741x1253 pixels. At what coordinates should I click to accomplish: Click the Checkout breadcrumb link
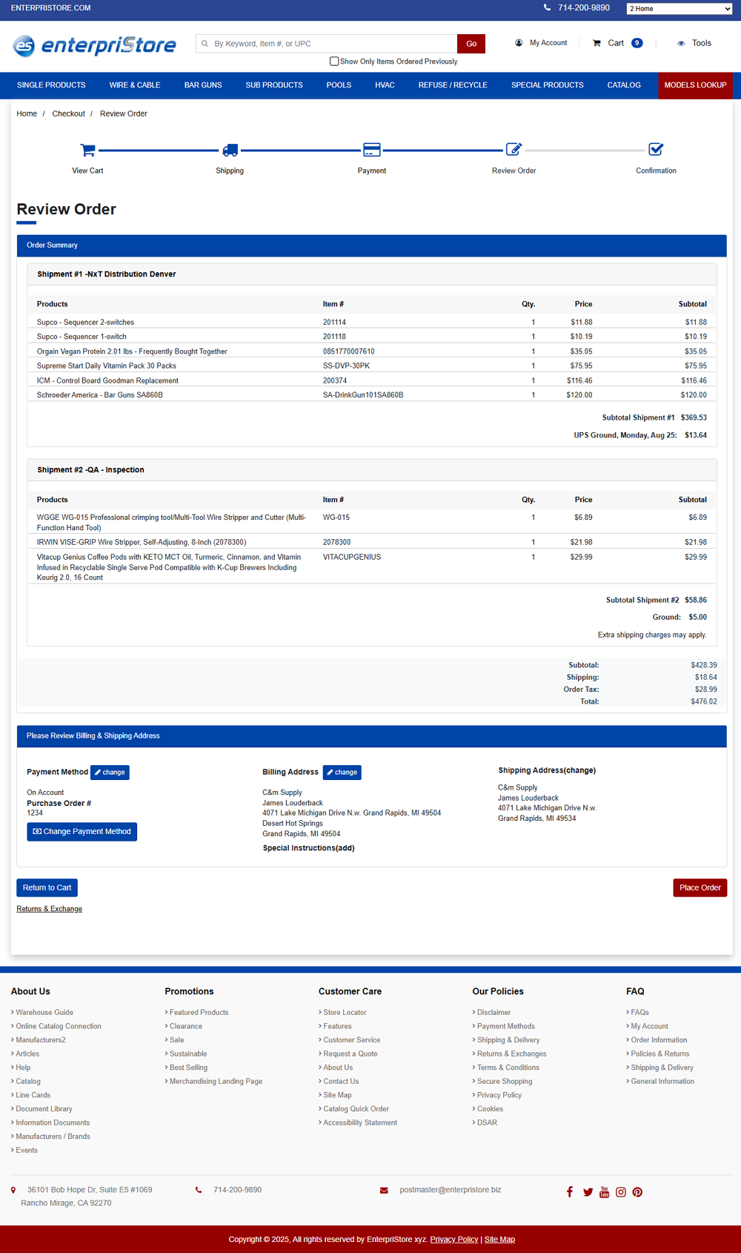coord(68,113)
